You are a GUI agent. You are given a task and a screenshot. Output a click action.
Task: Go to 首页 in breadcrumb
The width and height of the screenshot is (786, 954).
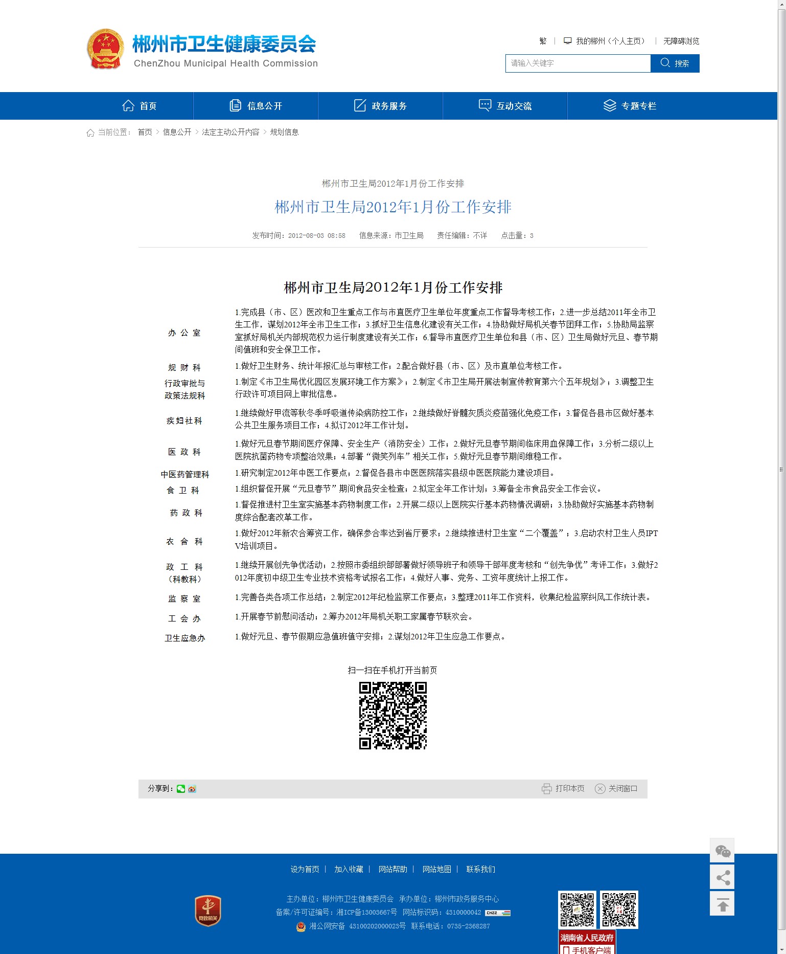pos(145,132)
